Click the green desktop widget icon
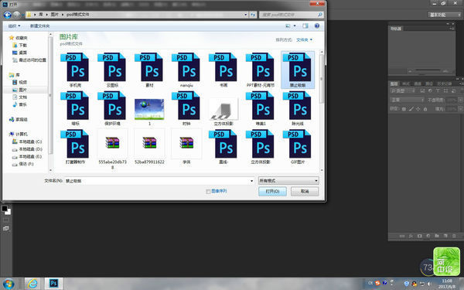 tap(446, 261)
